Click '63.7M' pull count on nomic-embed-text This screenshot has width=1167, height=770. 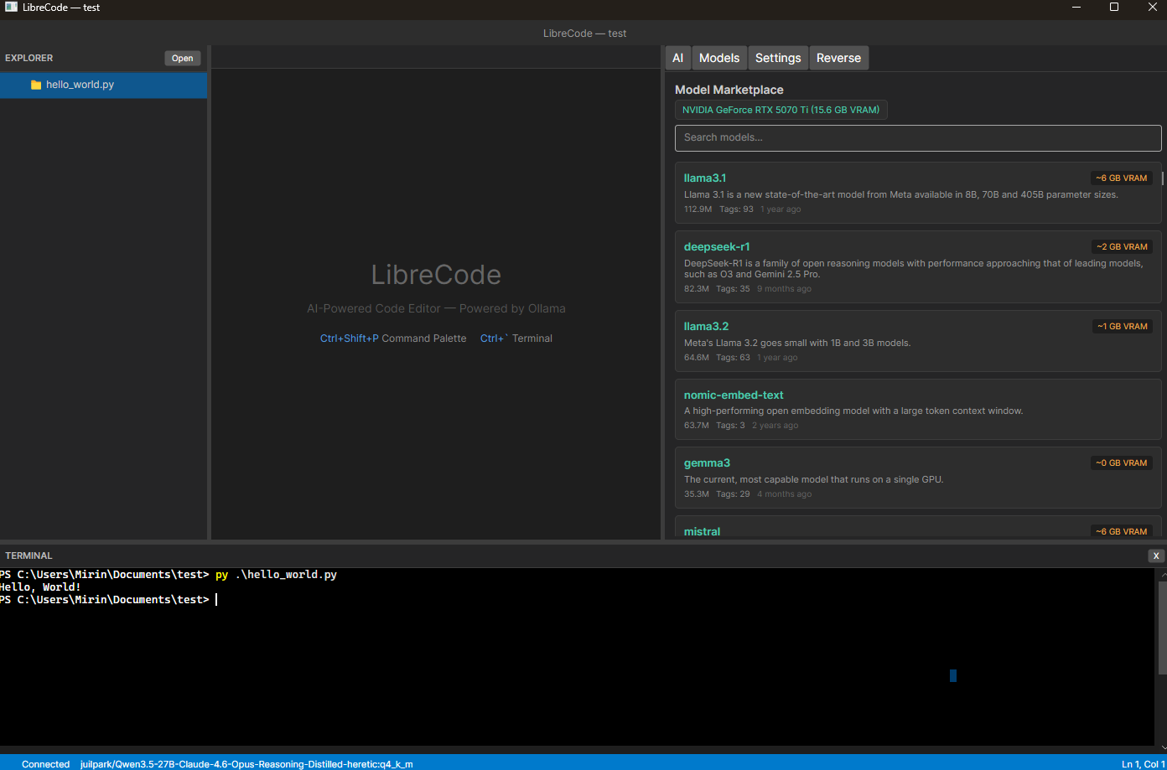(697, 426)
